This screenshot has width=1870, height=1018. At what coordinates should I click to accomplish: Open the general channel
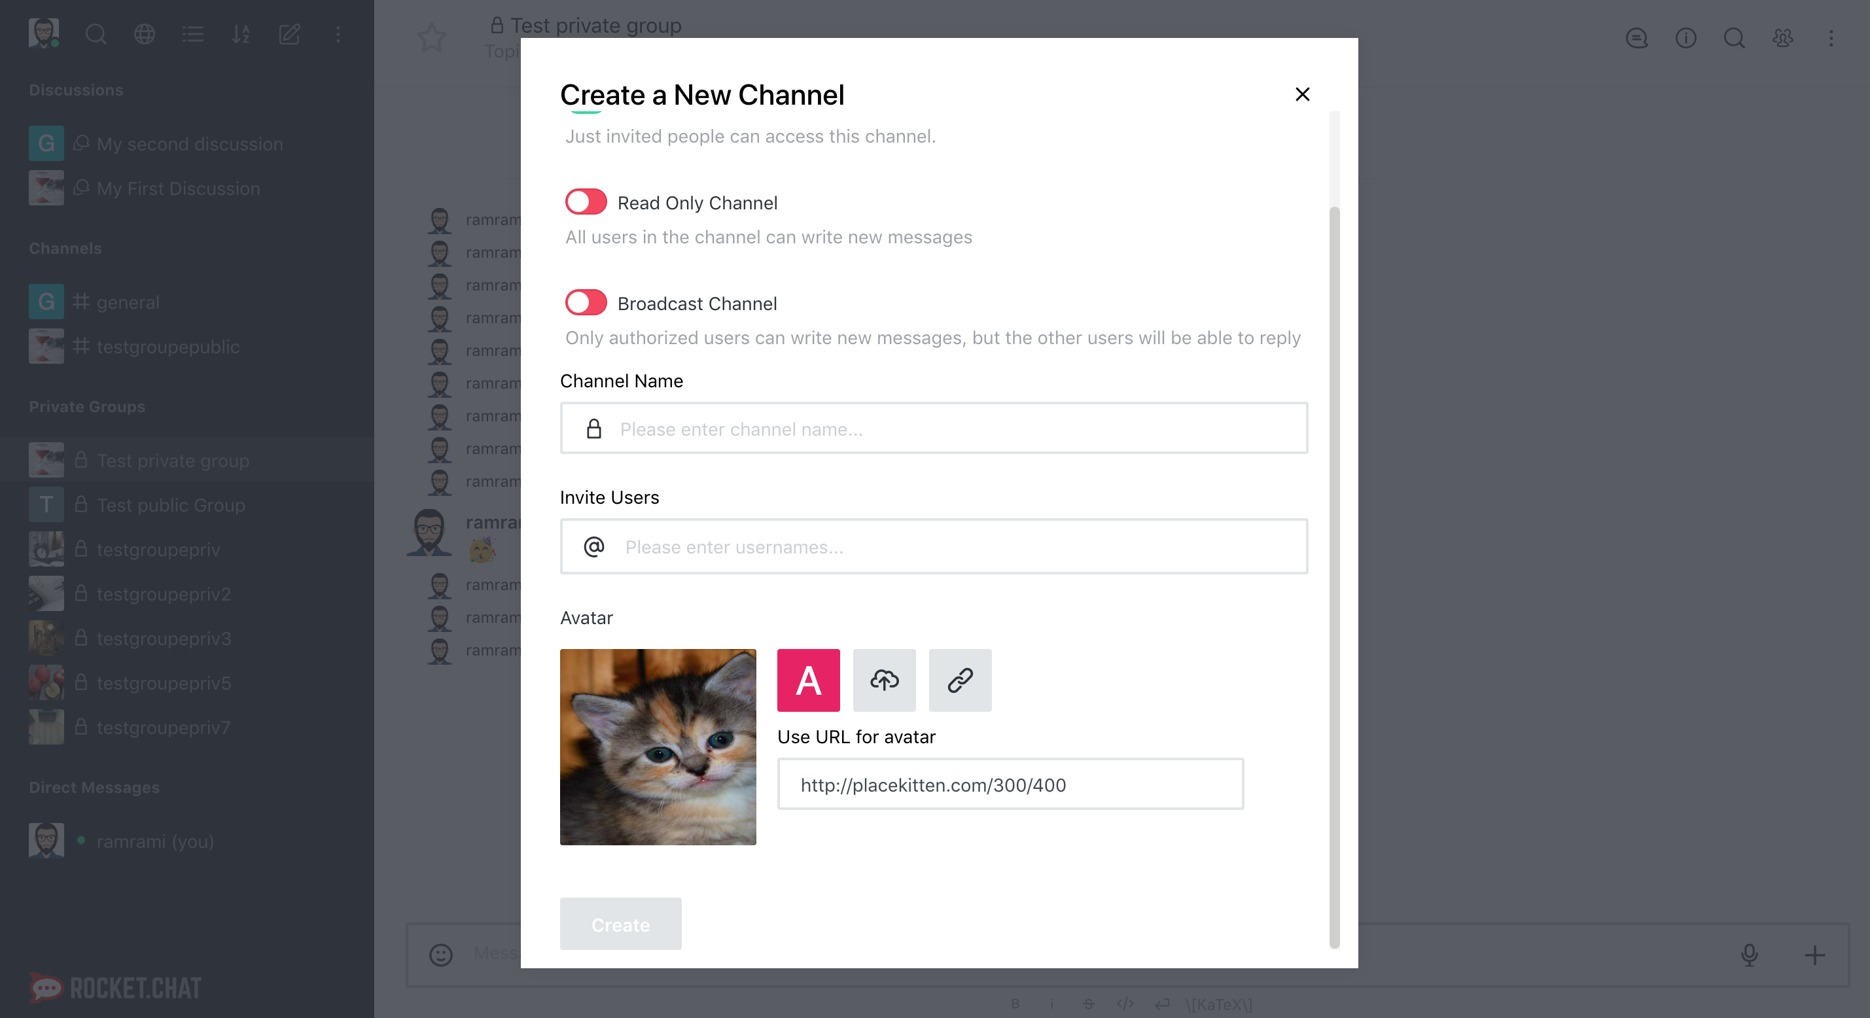point(186,302)
